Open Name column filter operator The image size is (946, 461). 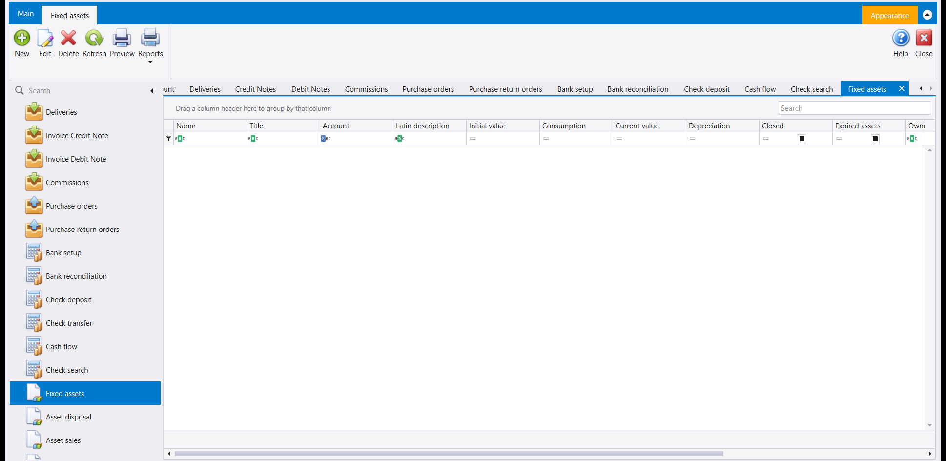[x=180, y=139]
